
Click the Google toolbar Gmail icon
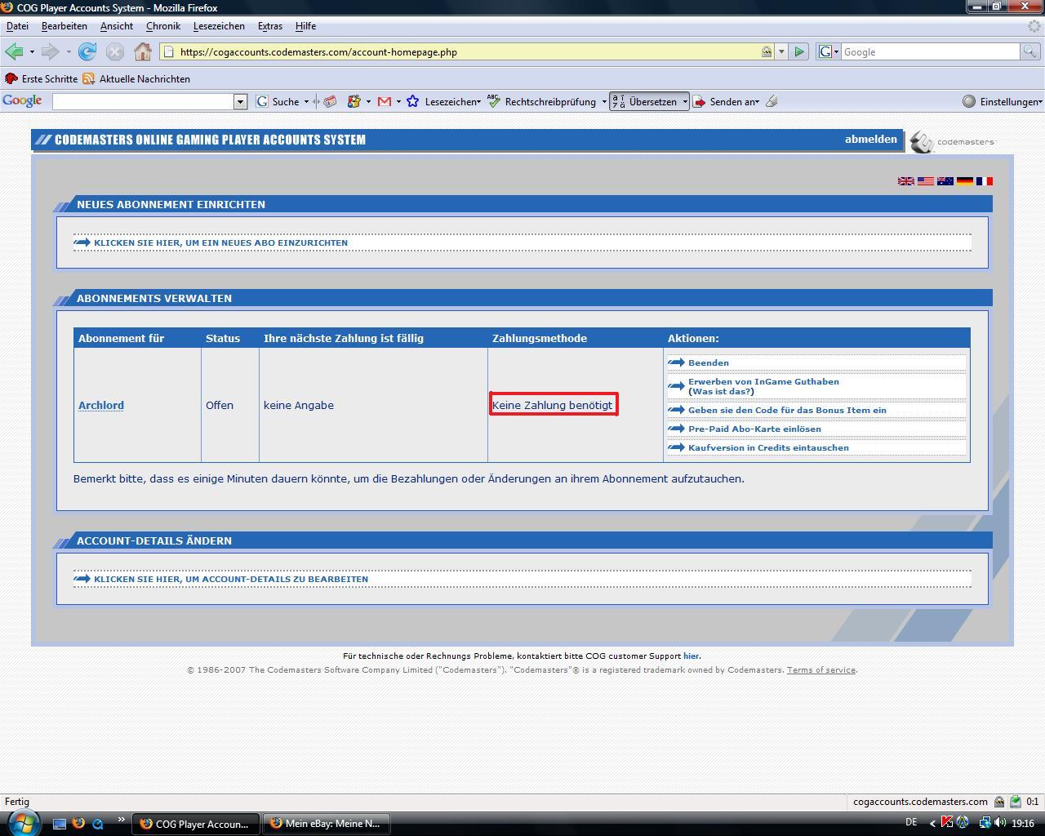click(383, 101)
